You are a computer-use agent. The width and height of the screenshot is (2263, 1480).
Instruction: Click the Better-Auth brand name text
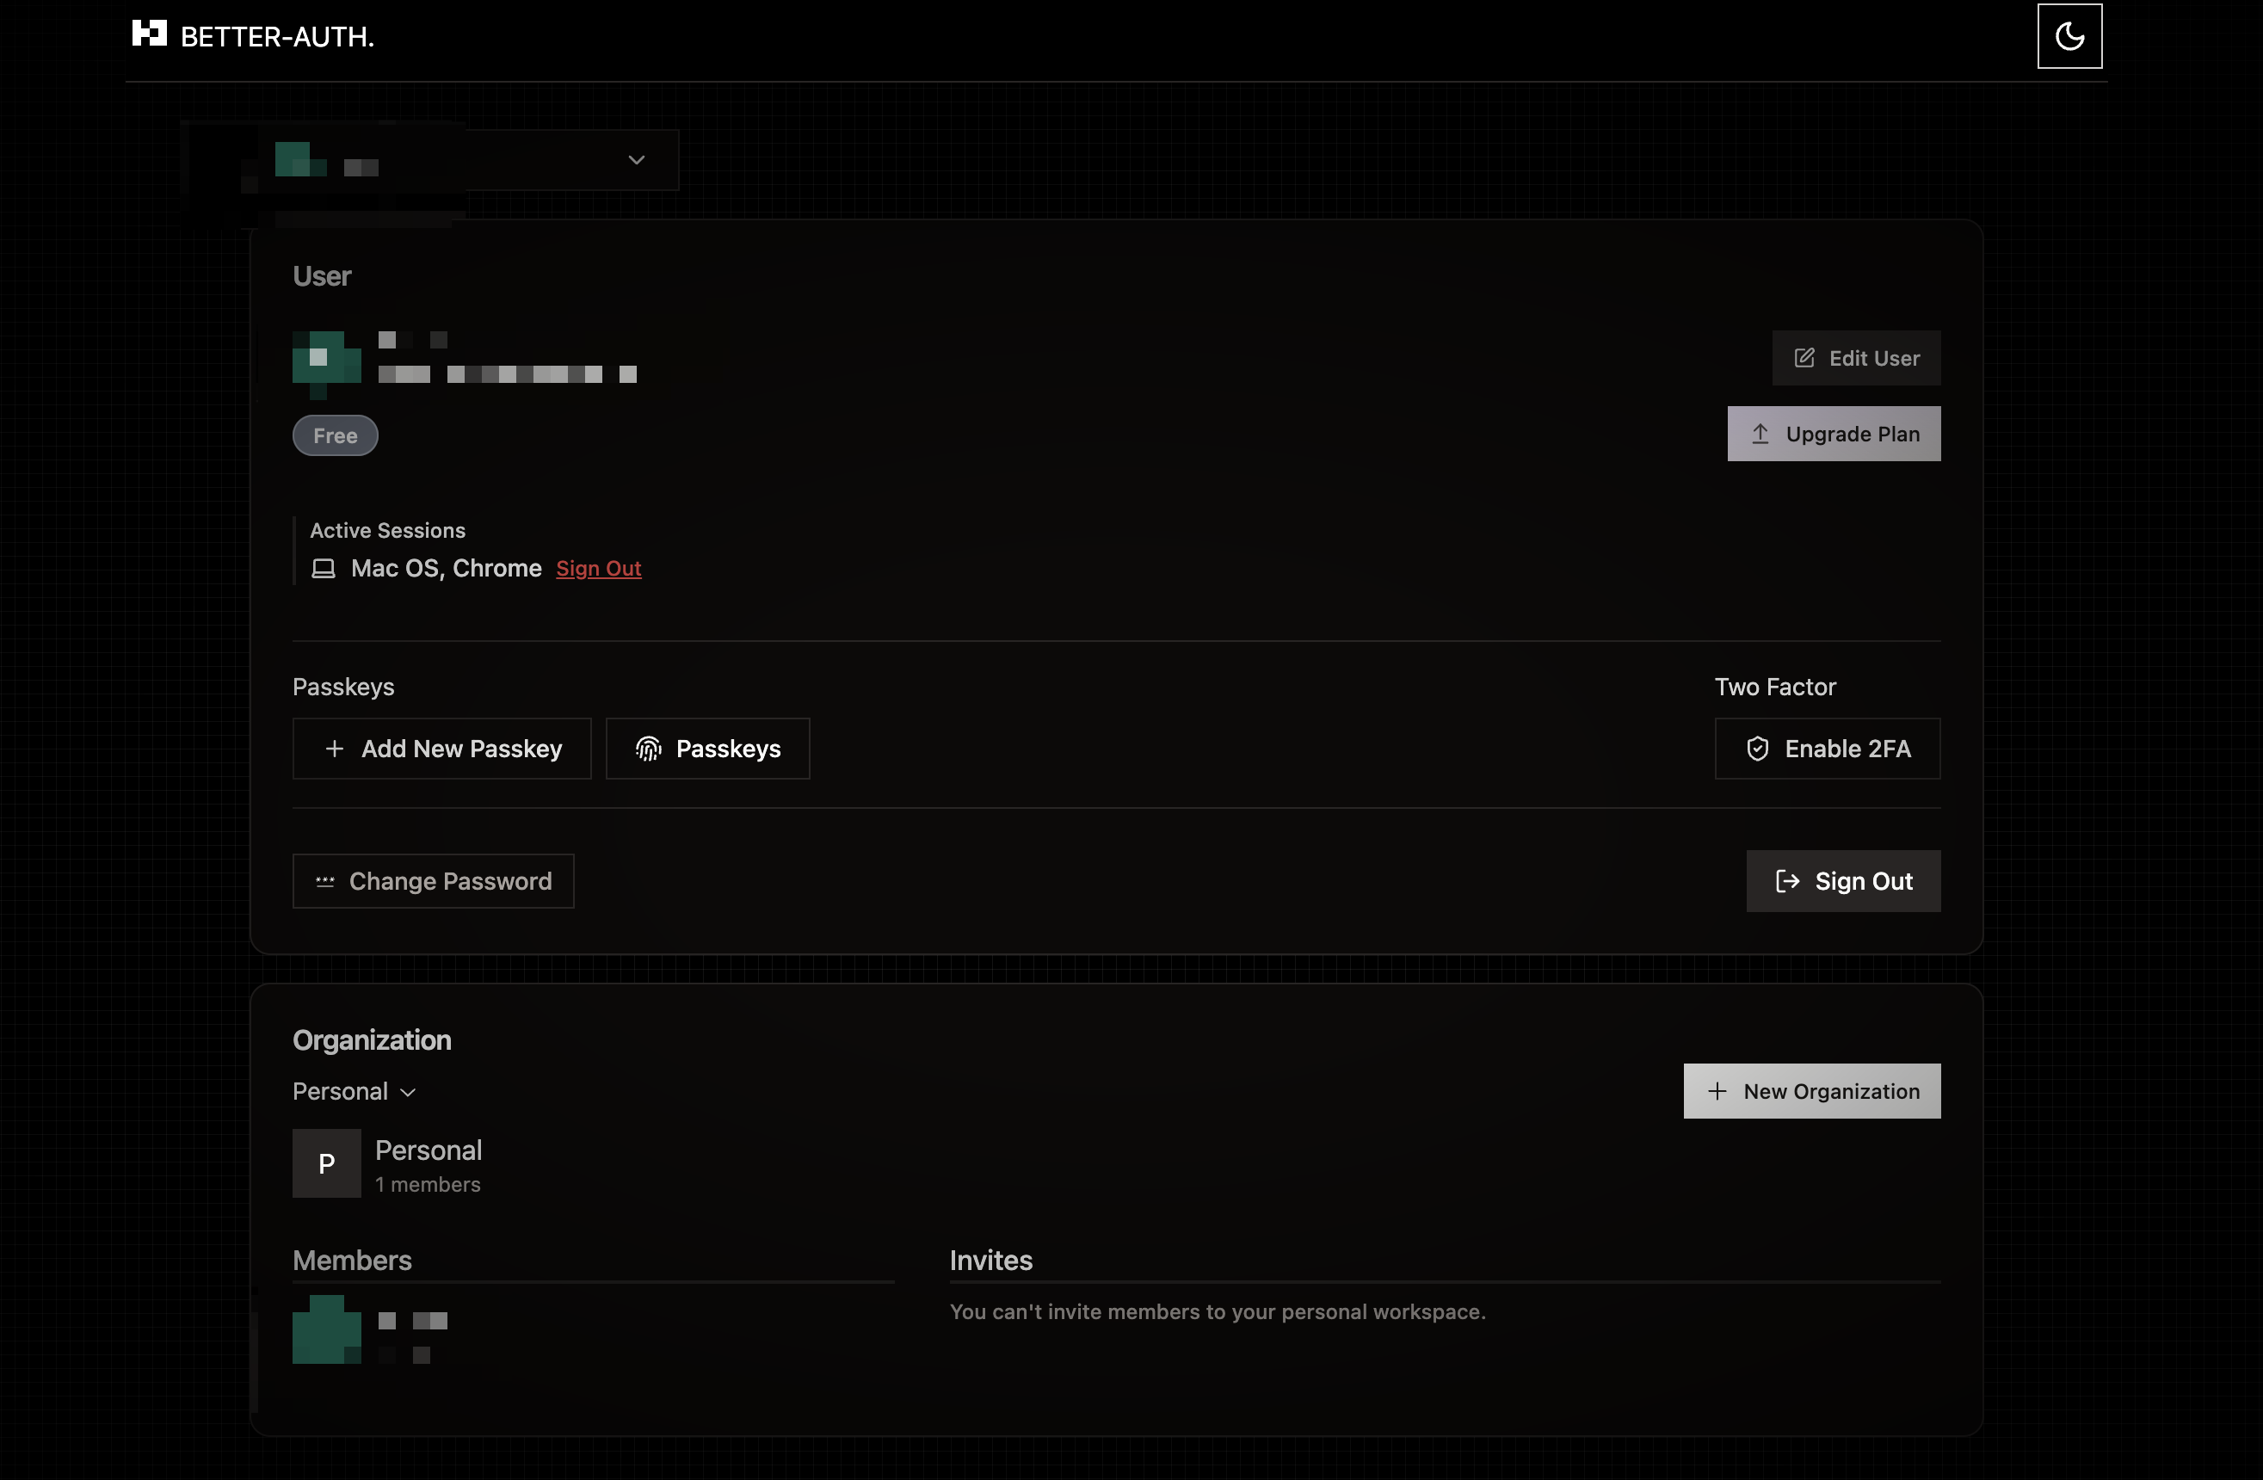(277, 37)
